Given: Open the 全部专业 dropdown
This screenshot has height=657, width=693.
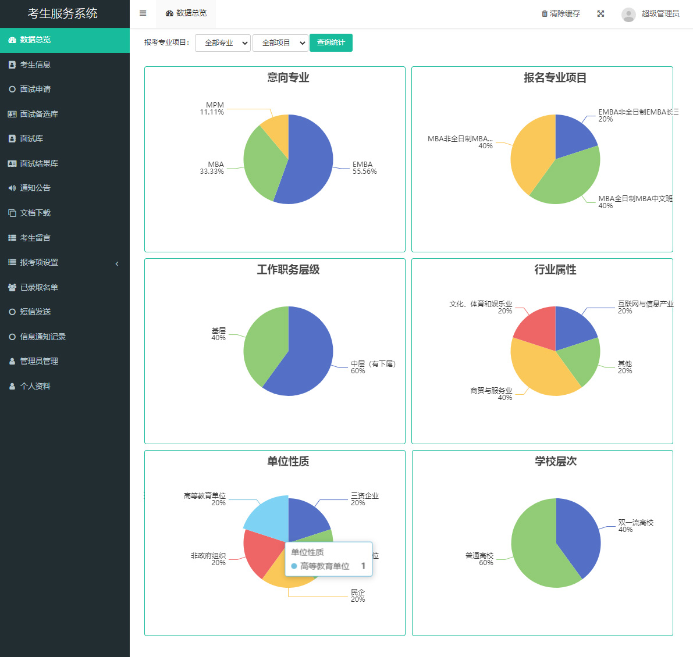Looking at the screenshot, I should click(223, 43).
